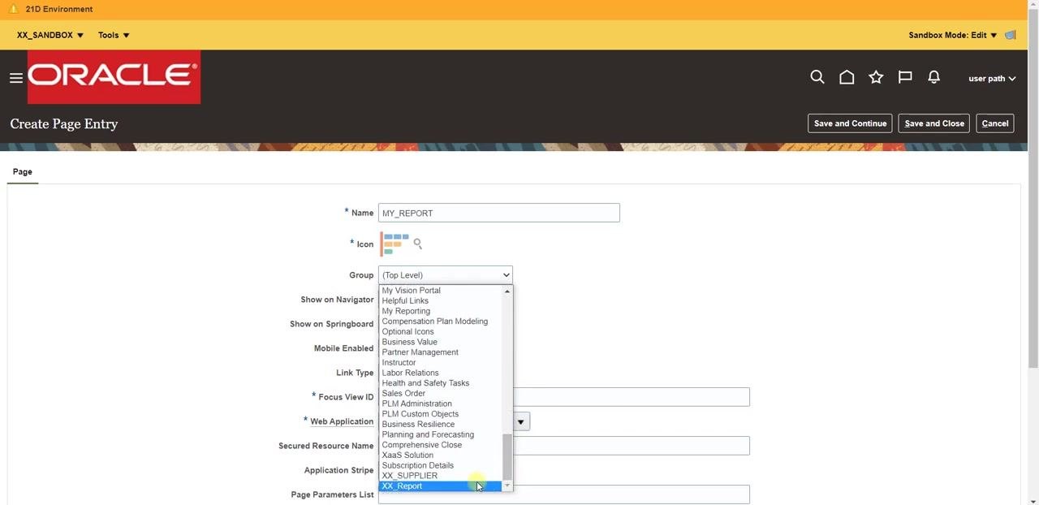Choose Business Value group
Image resolution: width=1039 pixels, height=505 pixels.
441,342
